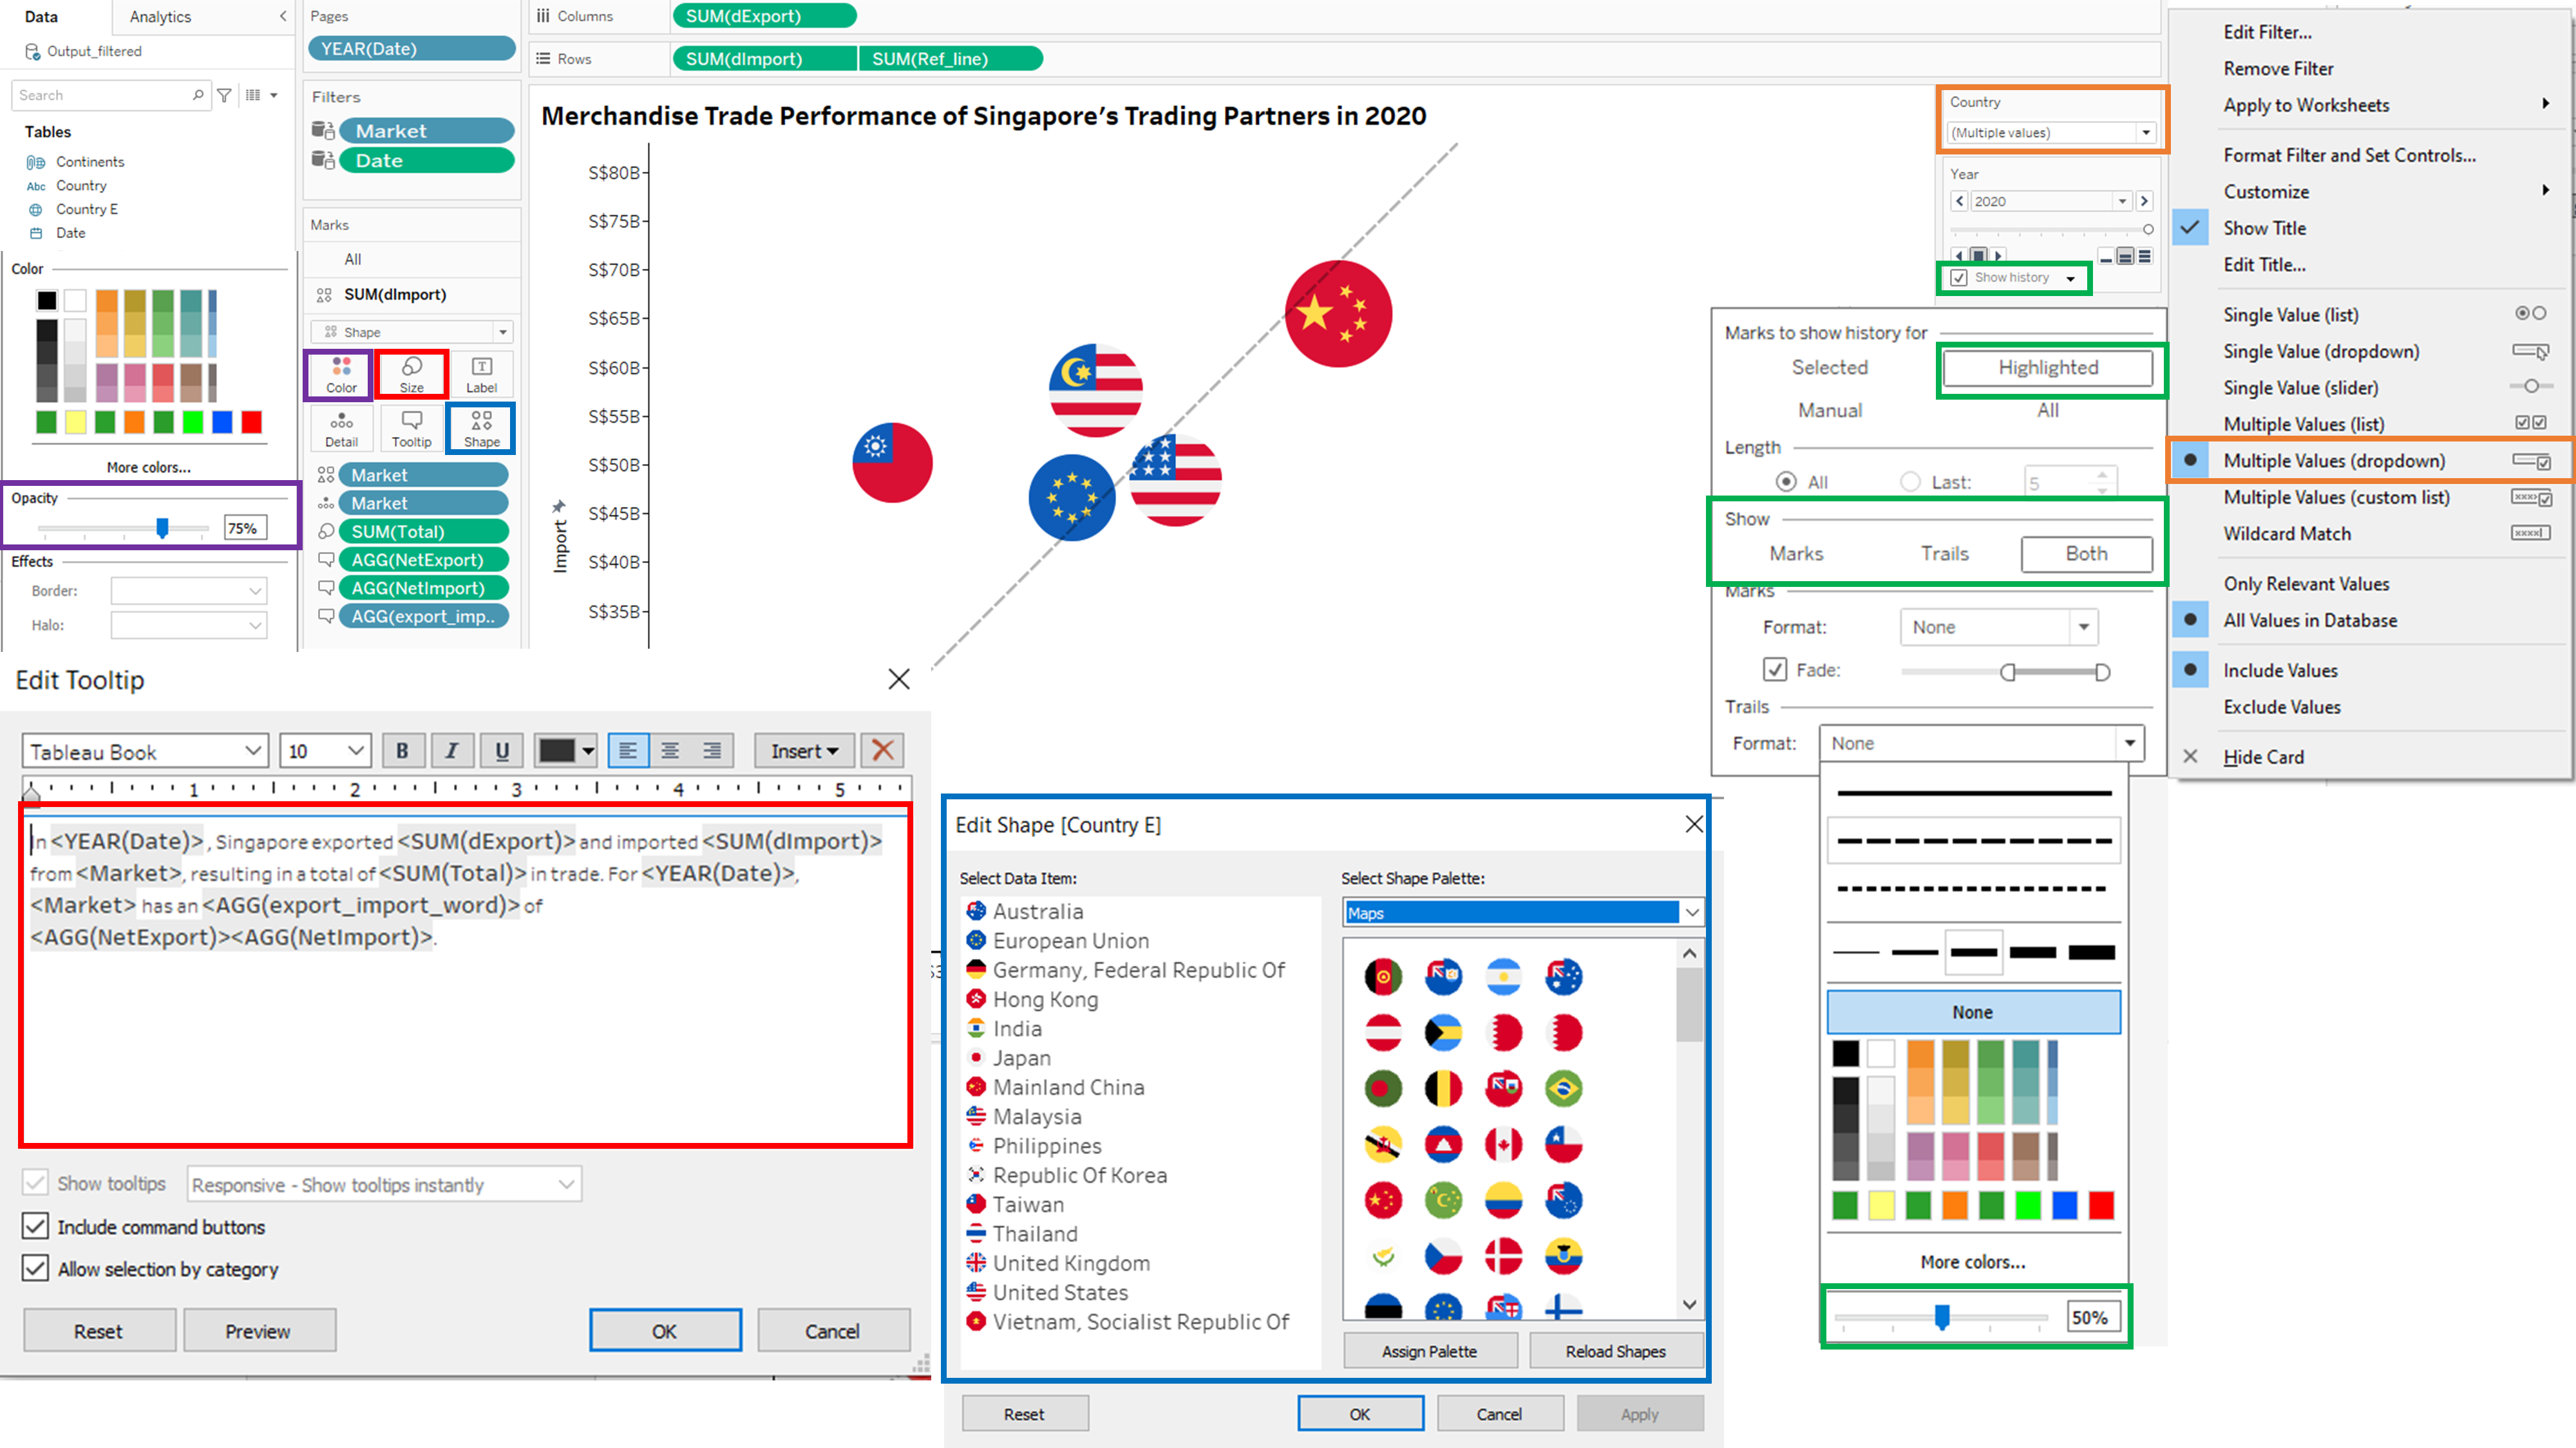Click Assign Palette button
The width and height of the screenshot is (2576, 1448).
[1429, 1350]
